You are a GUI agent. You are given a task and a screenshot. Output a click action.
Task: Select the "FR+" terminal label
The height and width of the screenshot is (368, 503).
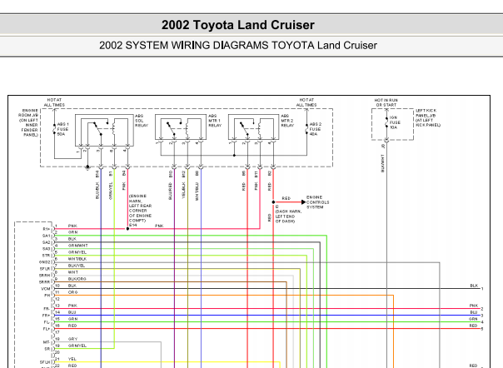[x=47, y=316]
